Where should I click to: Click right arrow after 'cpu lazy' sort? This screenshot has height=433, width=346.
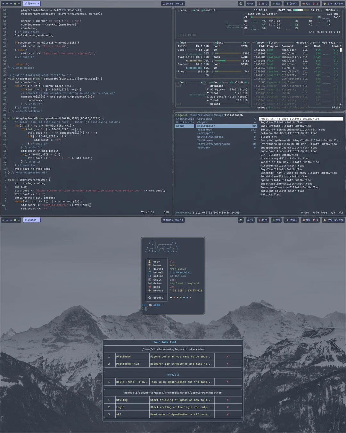click(x=337, y=43)
